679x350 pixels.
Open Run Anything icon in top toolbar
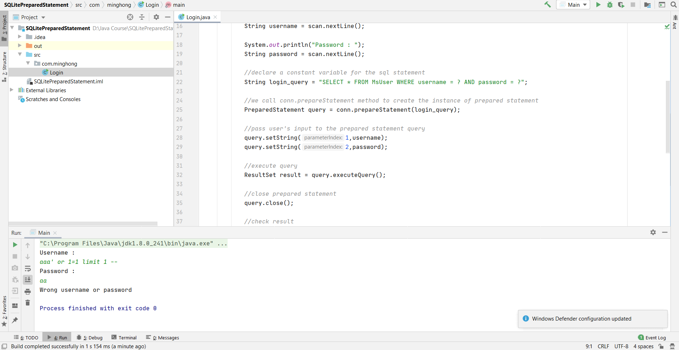(662, 5)
